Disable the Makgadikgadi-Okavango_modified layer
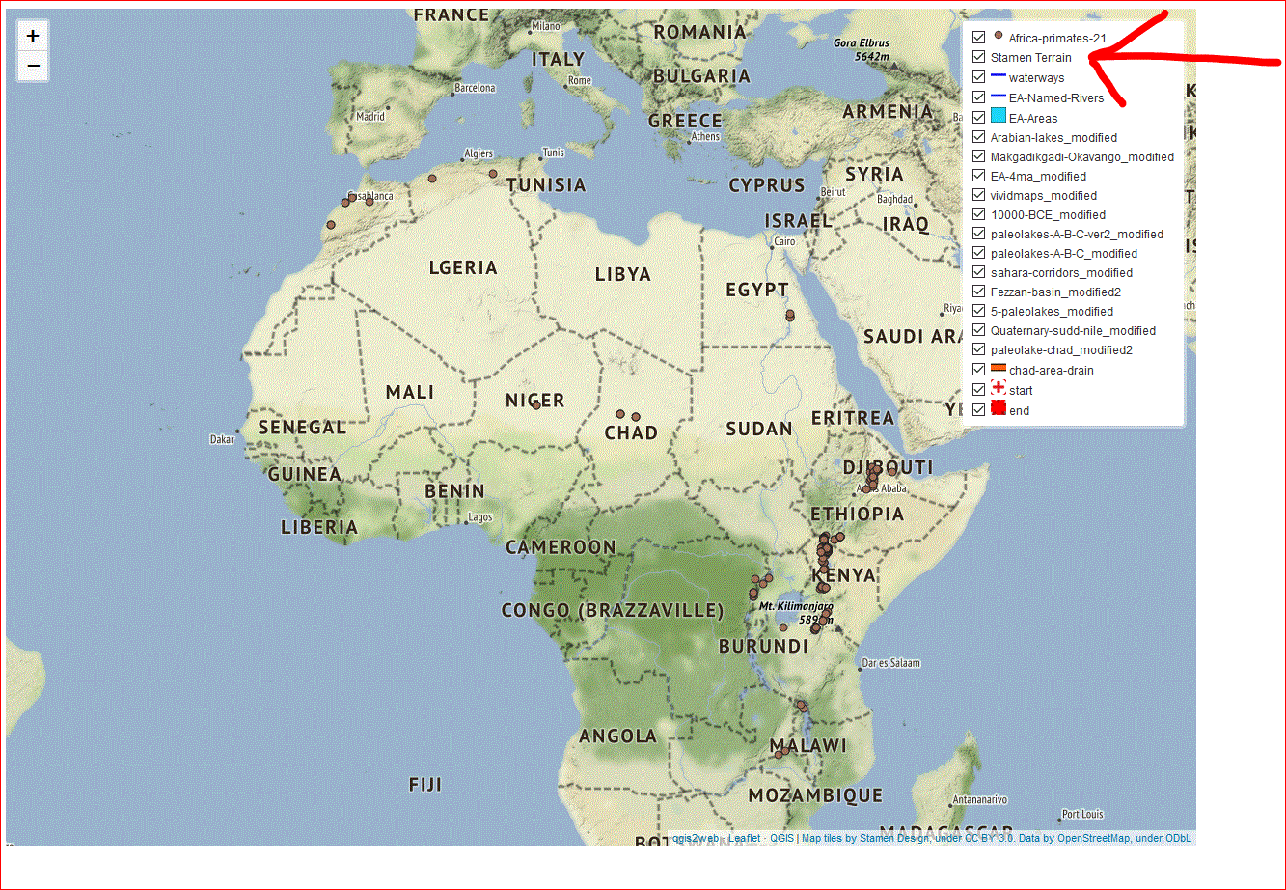 [x=978, y=155]
